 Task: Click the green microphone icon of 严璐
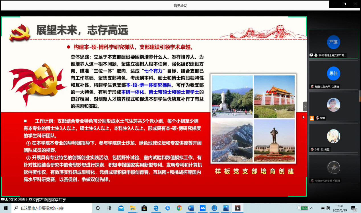(316, 55)
